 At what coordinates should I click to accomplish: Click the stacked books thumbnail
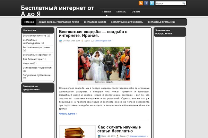77,132
